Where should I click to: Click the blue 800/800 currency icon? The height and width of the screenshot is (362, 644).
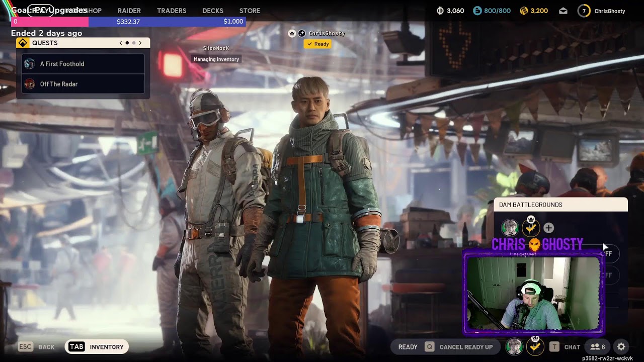point(477,11)
